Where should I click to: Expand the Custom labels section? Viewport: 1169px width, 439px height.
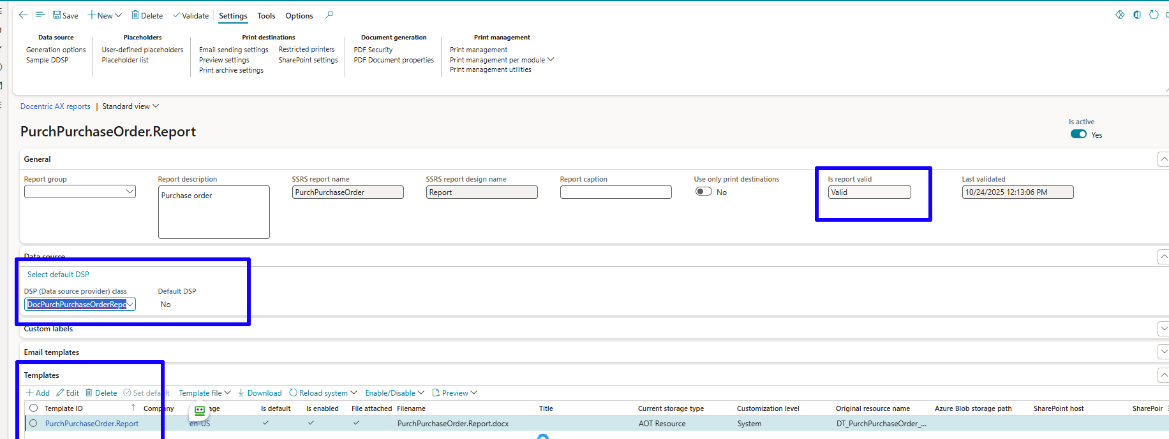tap(1163, 329)
